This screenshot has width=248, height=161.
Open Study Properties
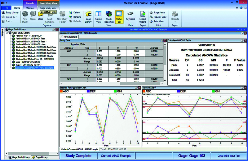click(x=109, y=17)
